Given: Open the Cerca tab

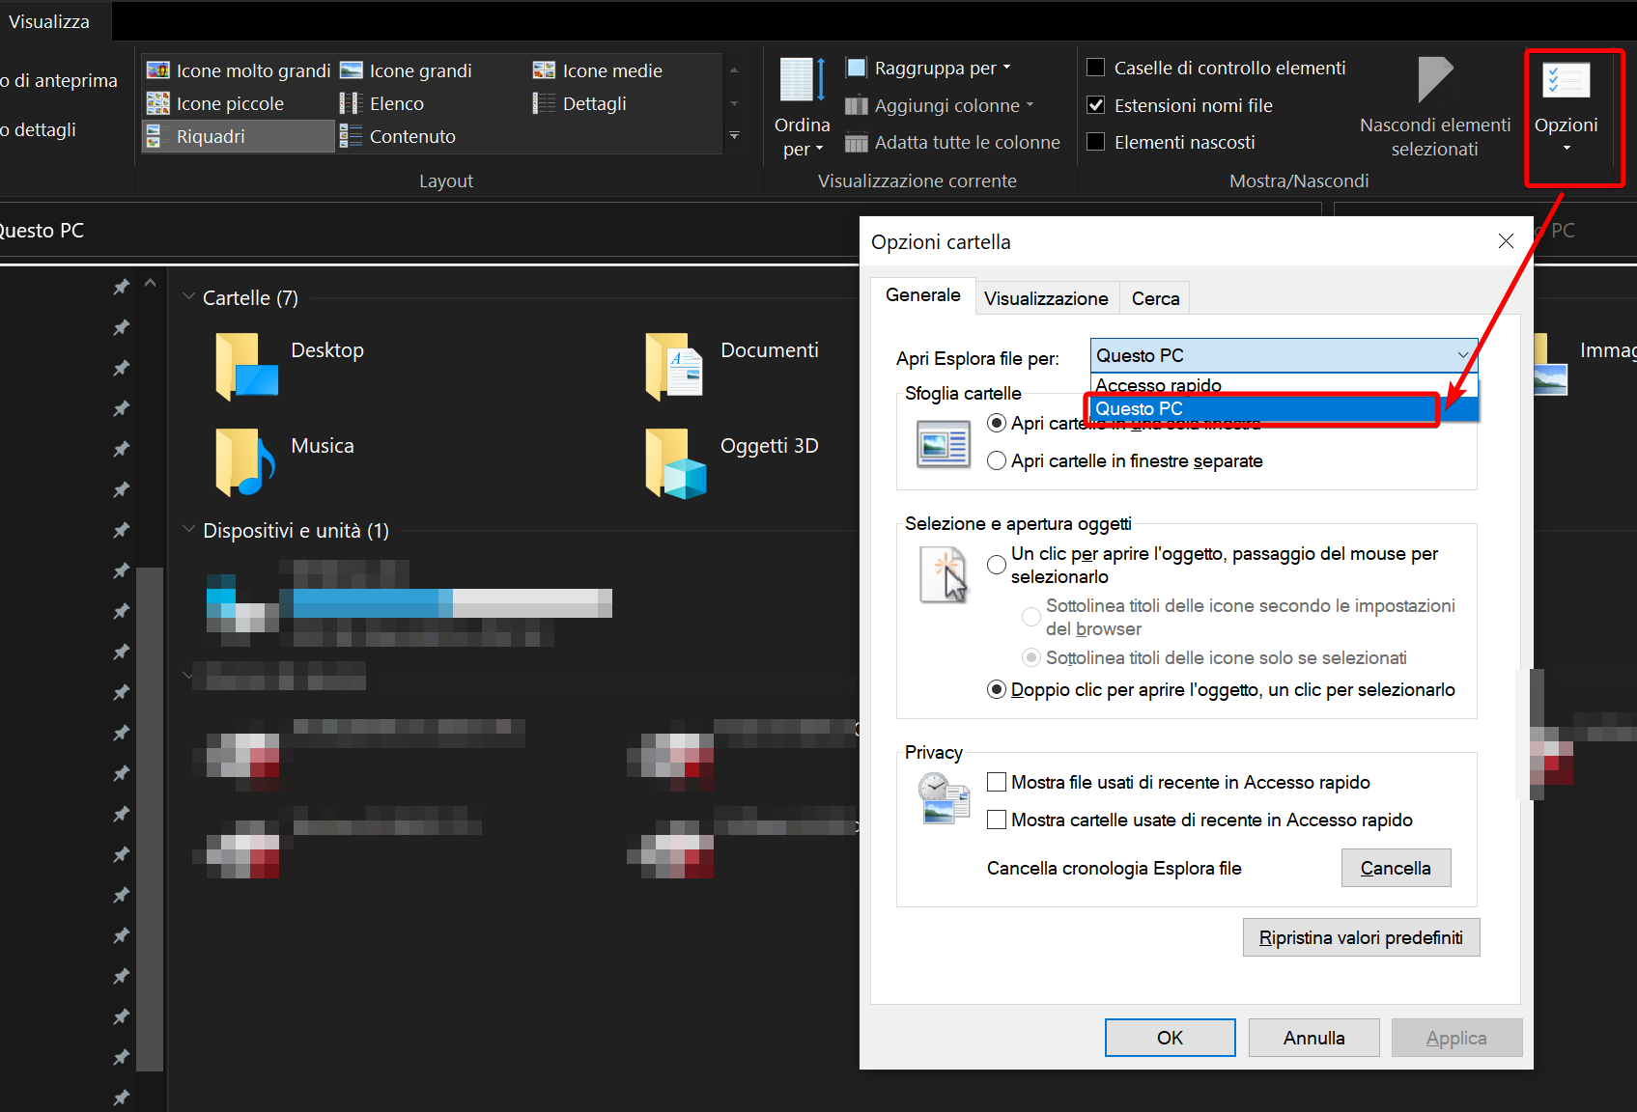Looking at the screenshot, I should point(1155,298).
